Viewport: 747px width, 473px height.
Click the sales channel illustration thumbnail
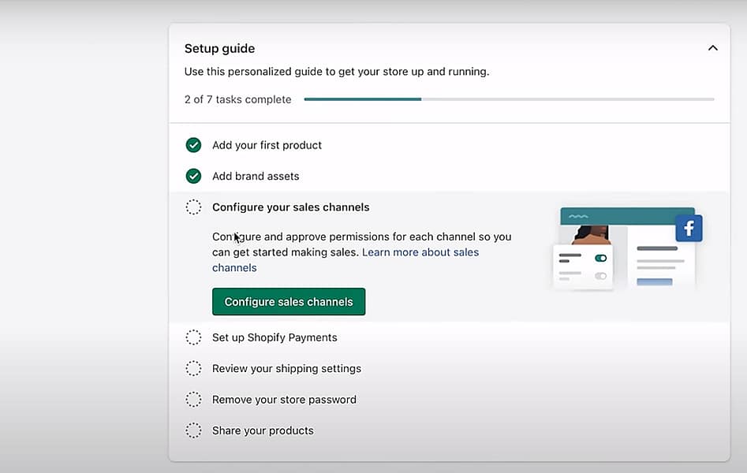click(627, 248)
